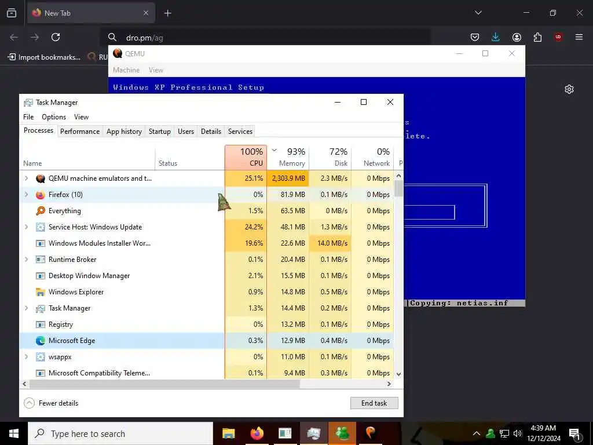Click the QEMU icon in Task Manager list
593x445 pixels.
point(41,178)
